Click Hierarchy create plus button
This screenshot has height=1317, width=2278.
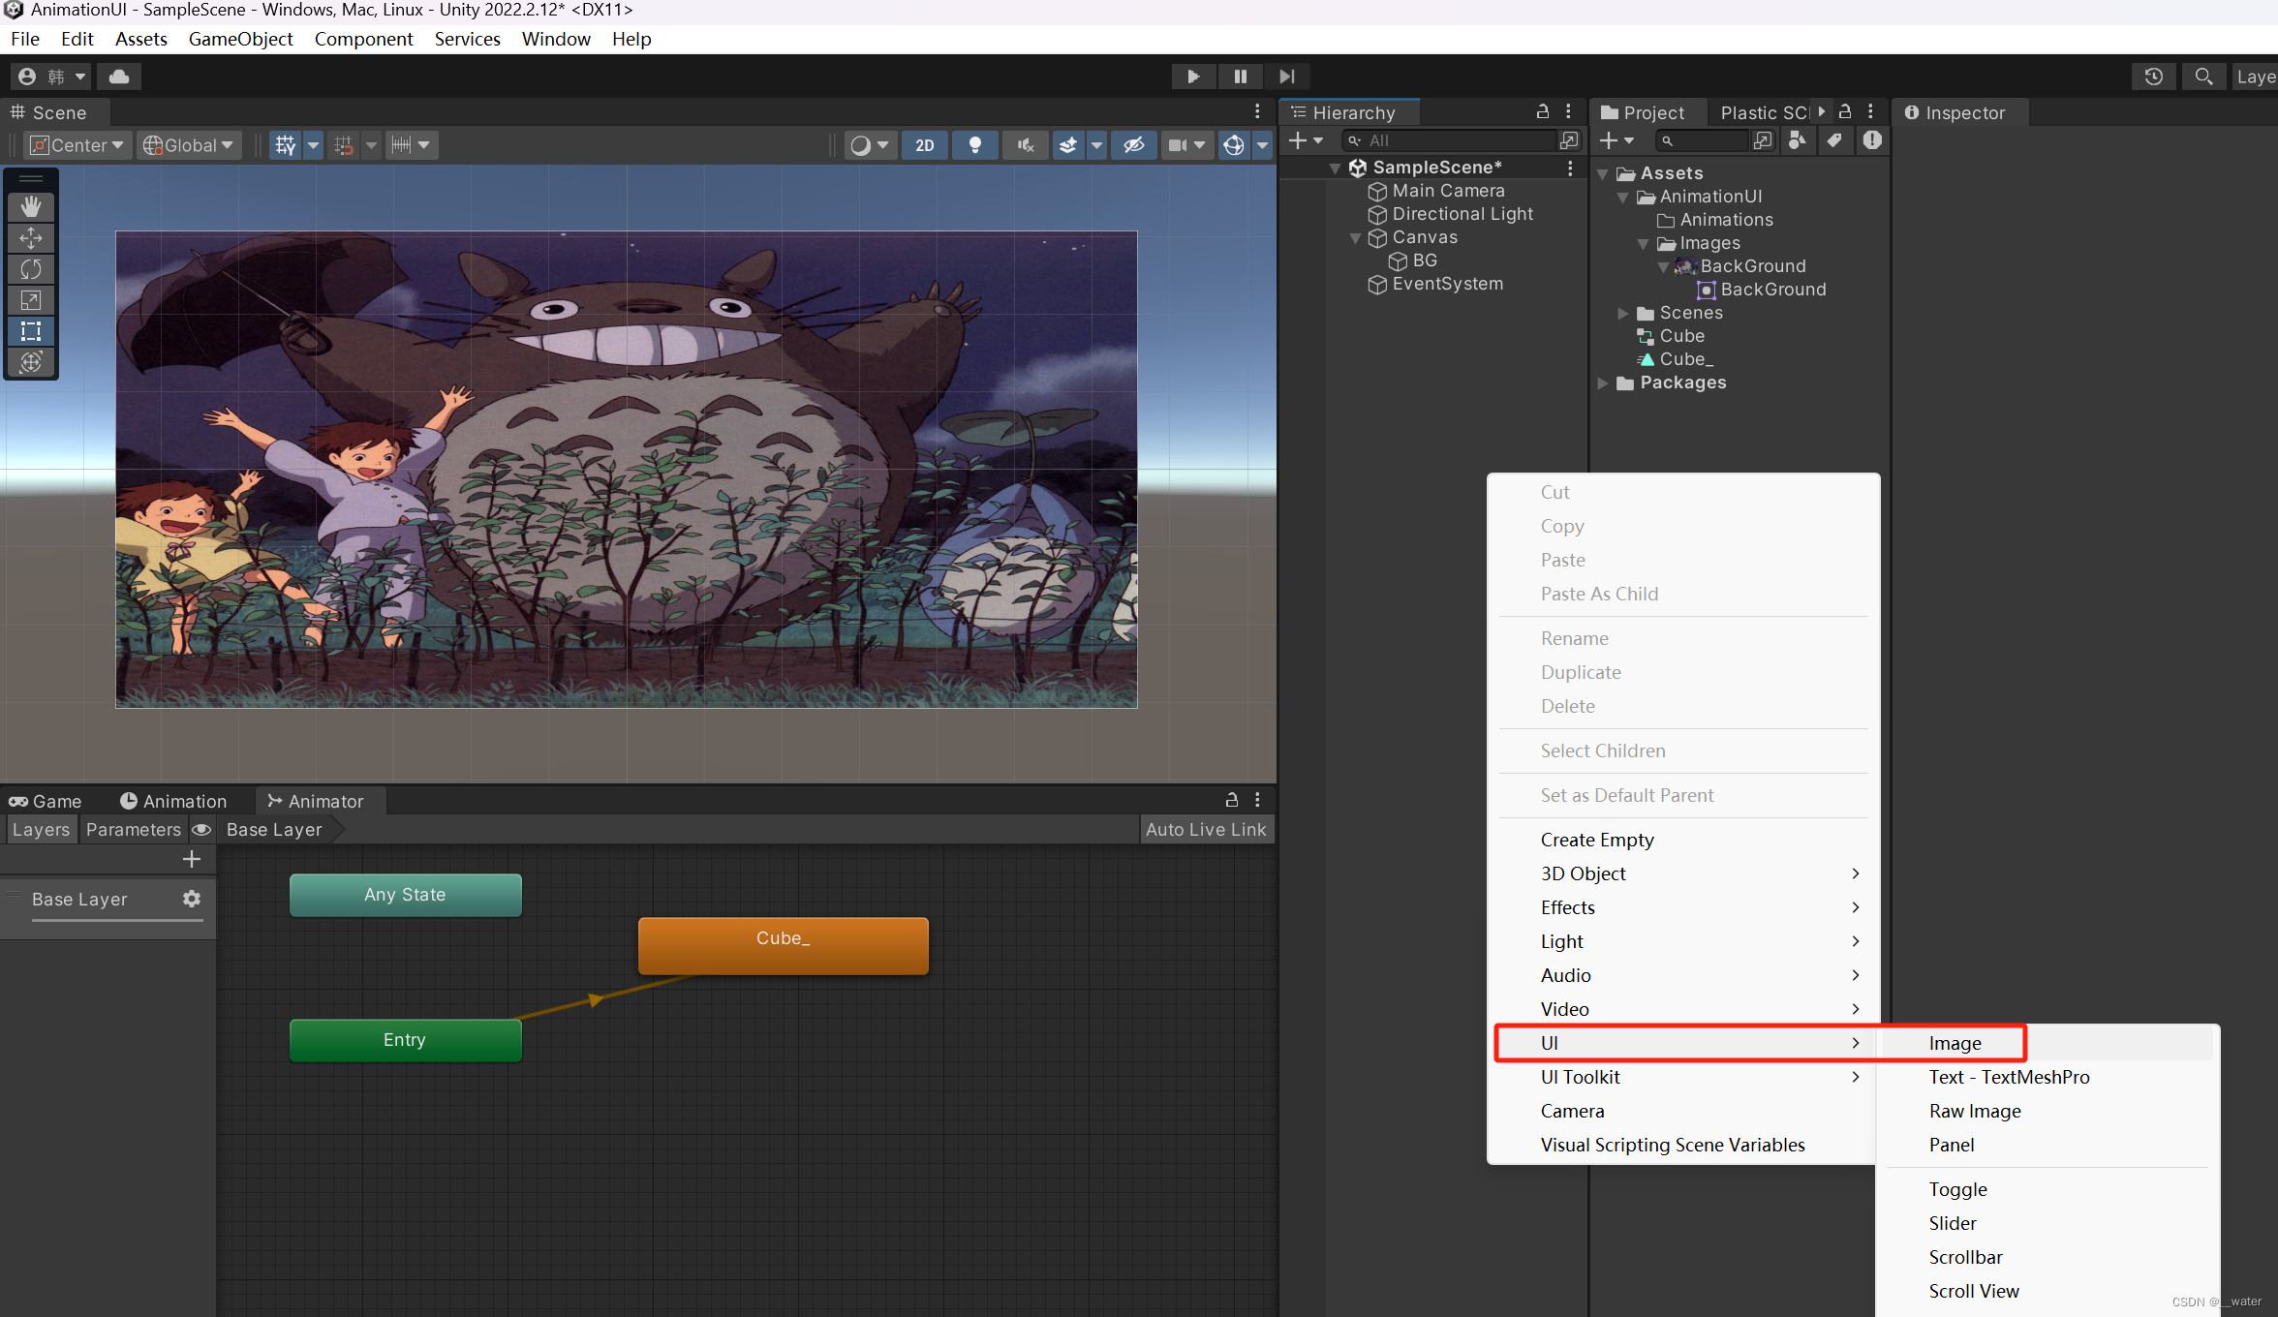click(1306, 141)
